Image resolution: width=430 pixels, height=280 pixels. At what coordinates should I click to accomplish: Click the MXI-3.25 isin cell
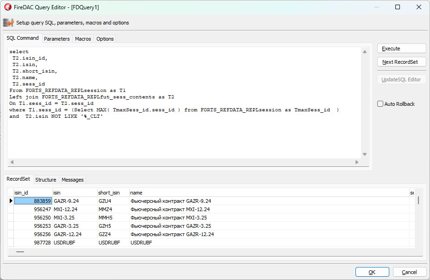tap(75, 218)
